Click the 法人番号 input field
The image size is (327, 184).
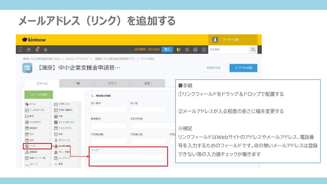click(x=109, y=110)
